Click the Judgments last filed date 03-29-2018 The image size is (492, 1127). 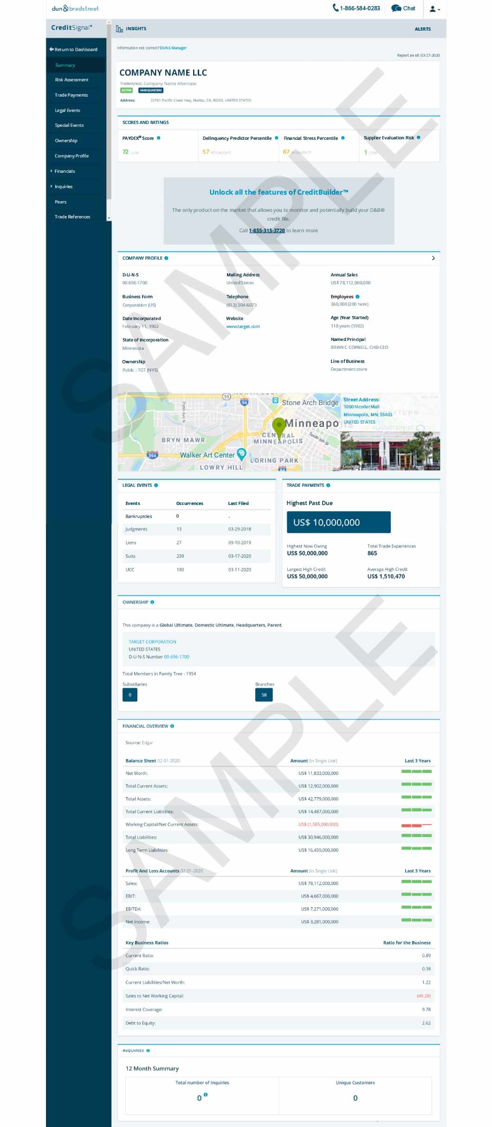[240, 529]
